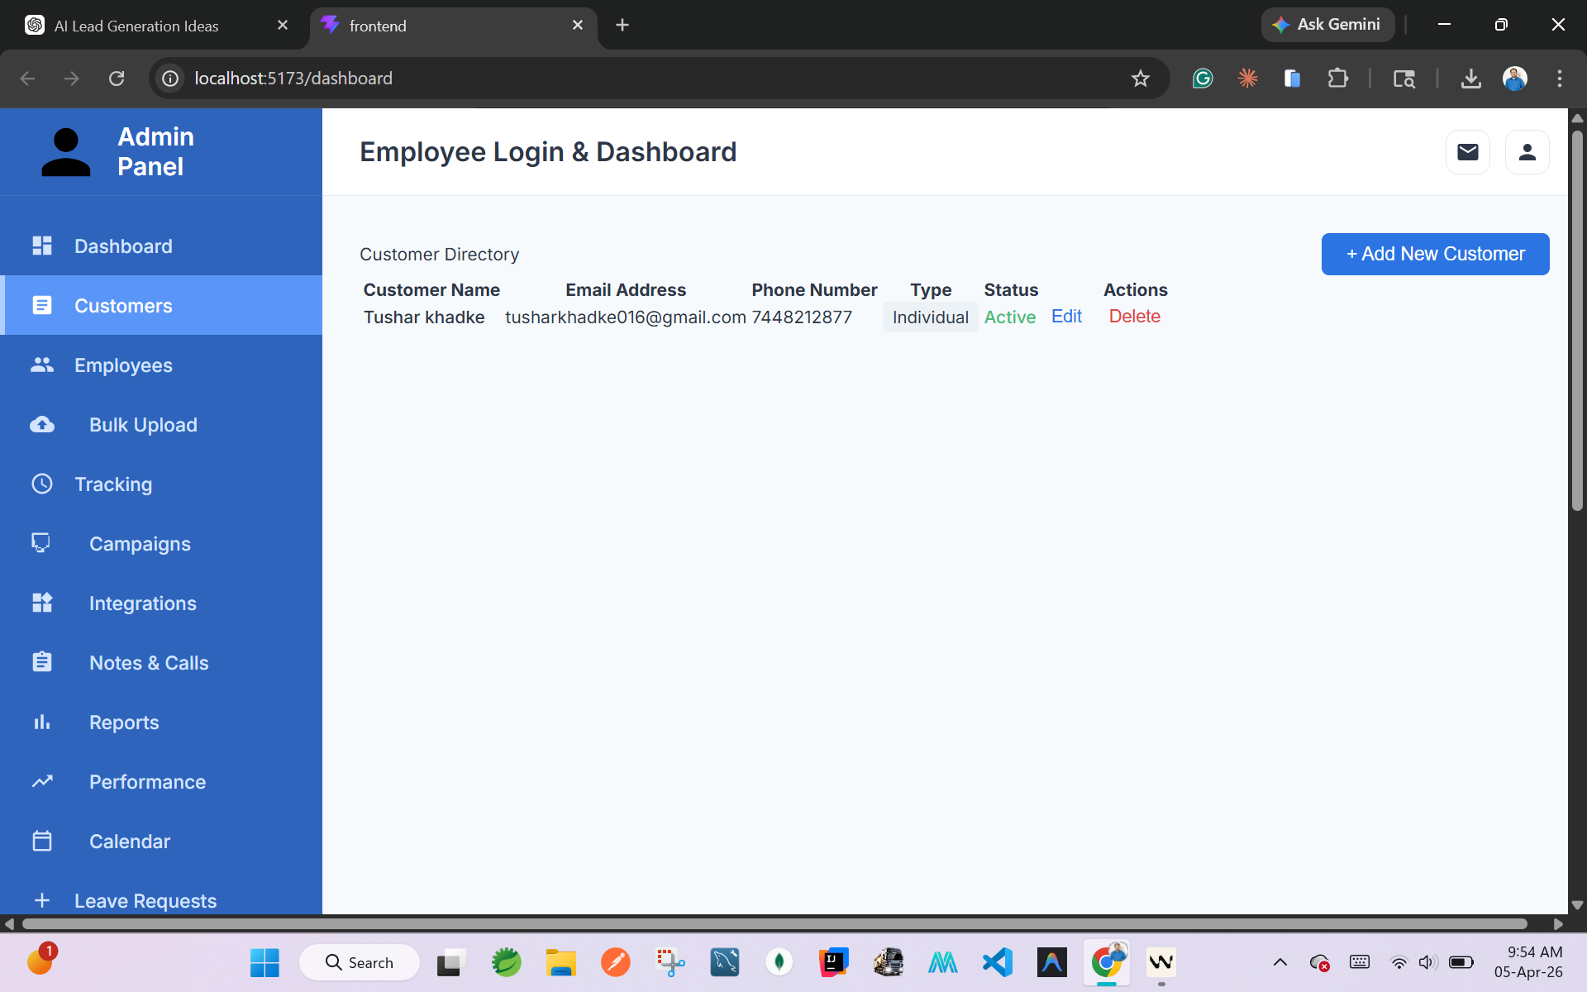
Task: Close the frontend browser tab
Action: click(x=578, y=25)
